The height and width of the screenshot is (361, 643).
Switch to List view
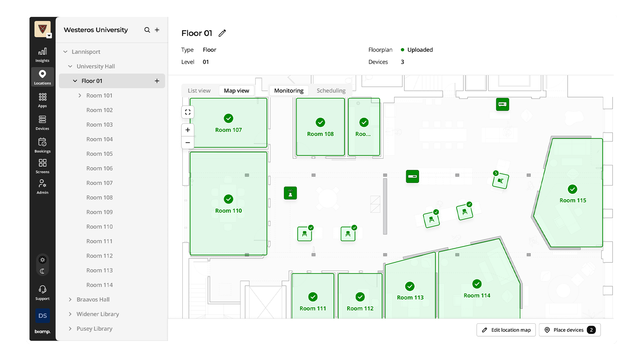[199, 91]
